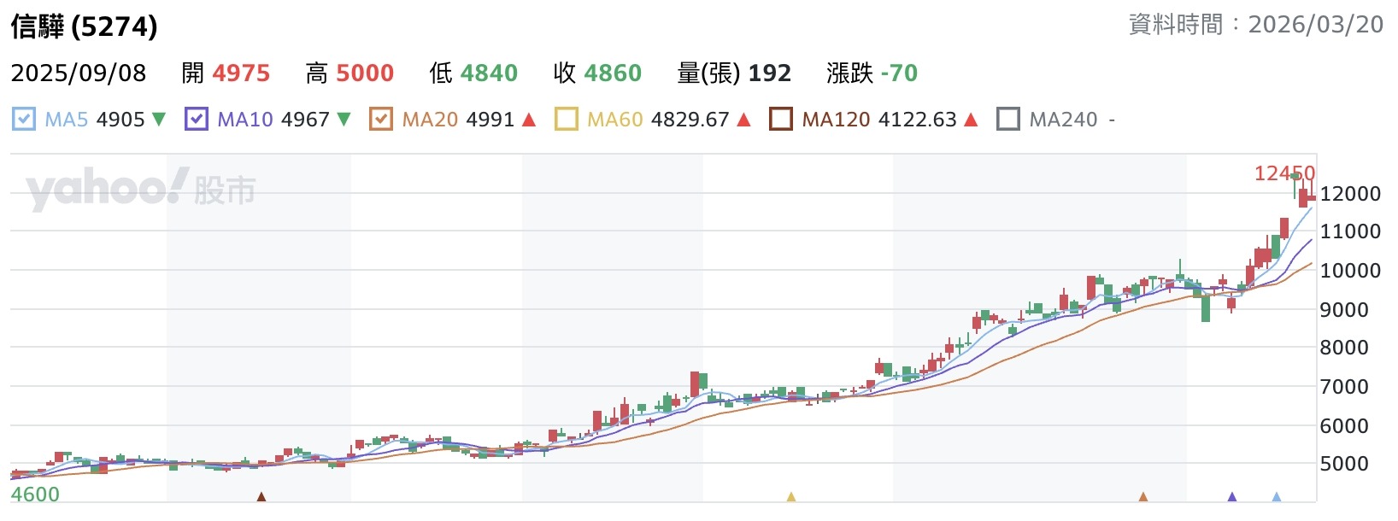Screen dimensions: 1398x521
Task: Click the 信驊 (5274) stock title
Action: click(x=85, y=26)
